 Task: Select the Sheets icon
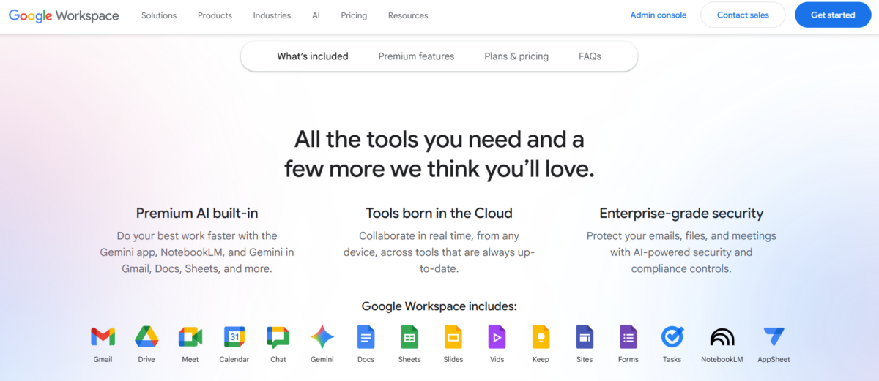(x=409, y=337)
